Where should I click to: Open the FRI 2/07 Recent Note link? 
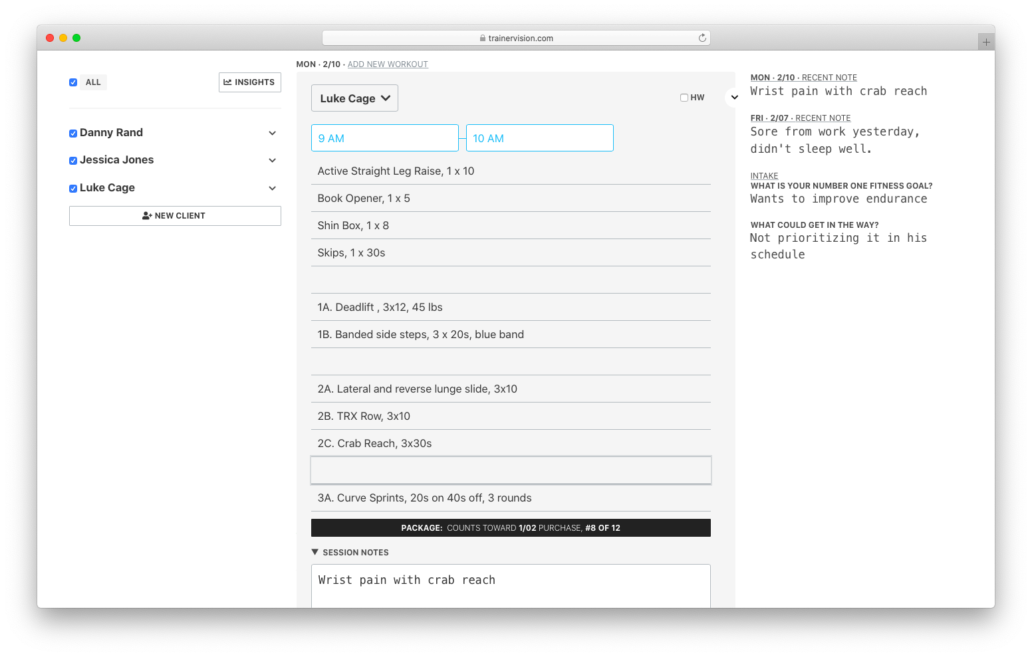pyautogui.click(x=801, y=118)
